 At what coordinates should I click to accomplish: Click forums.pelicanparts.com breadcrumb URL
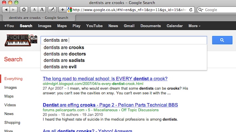click(x=101, y=110)
